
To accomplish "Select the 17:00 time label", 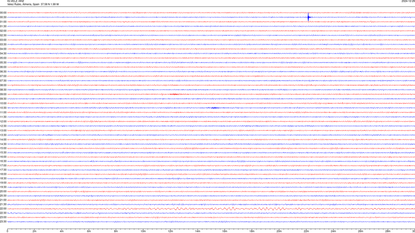I will point(3,166).
